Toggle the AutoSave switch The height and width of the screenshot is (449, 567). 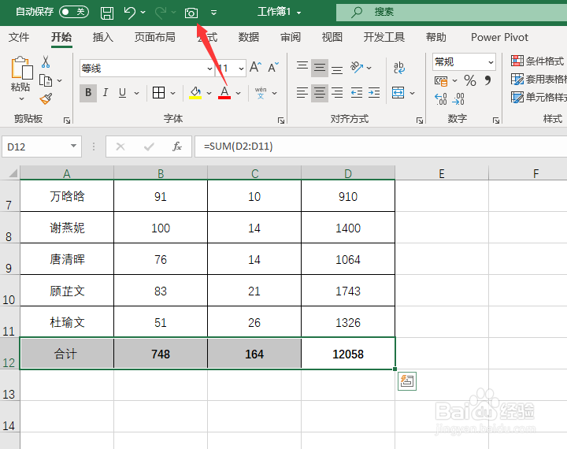(x=74, y=12)
